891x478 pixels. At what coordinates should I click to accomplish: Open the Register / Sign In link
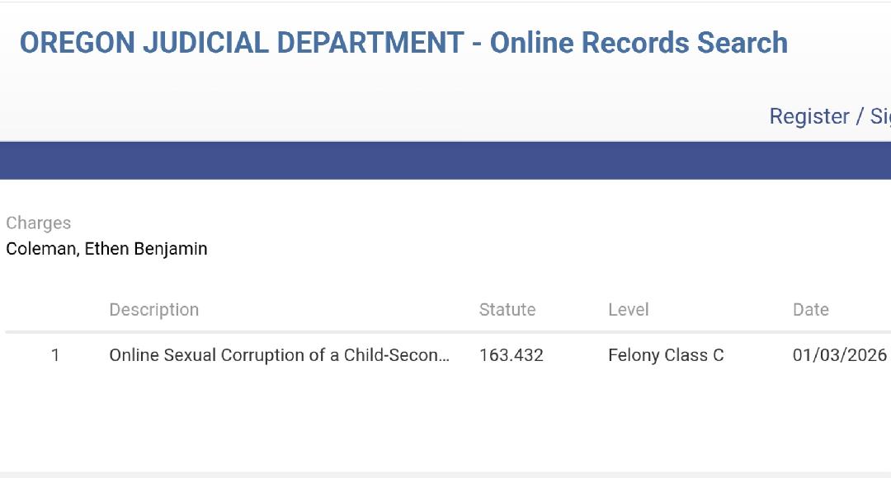click(x=829, y=116)
